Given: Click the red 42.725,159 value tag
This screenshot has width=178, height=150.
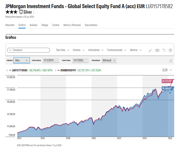Looking at the screenshot, I should coord(167,81).
